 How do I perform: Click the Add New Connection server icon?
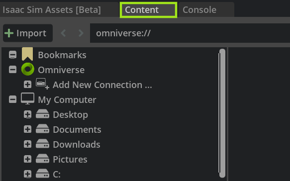point(42,84)
